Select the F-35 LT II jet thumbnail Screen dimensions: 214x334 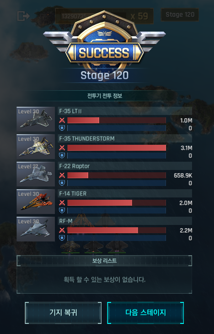pos(36,119)
